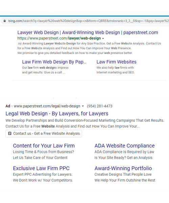Expand dropdown arrow beside lawyer/web-design URL
Image resolution: width=169 pixels, height=203 pixels.
pyautogui.click(x=103, y=39)
